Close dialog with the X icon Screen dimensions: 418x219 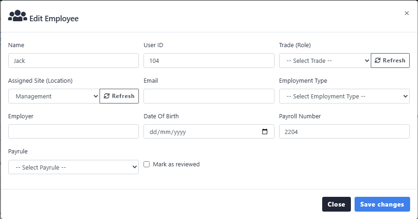[x=406, y=13]
